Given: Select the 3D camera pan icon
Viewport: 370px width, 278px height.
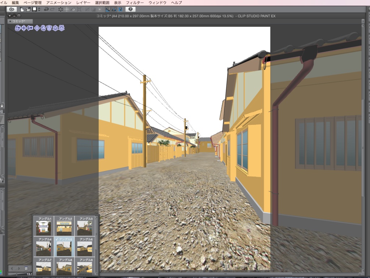Looking at the screenshot, I should [23, 28].
